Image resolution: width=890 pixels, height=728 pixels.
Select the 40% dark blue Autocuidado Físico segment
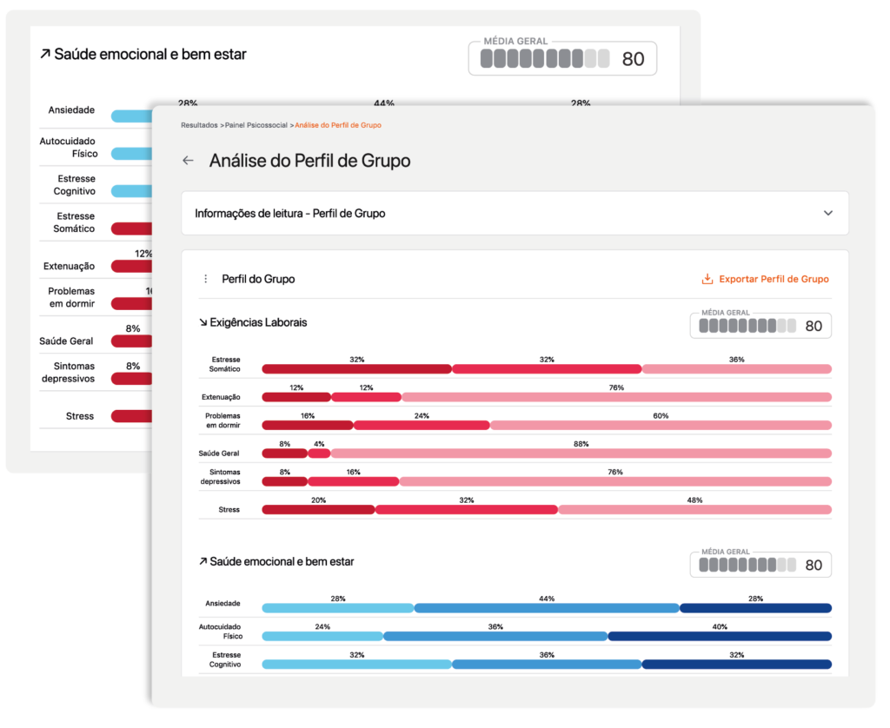coord(719,636)
